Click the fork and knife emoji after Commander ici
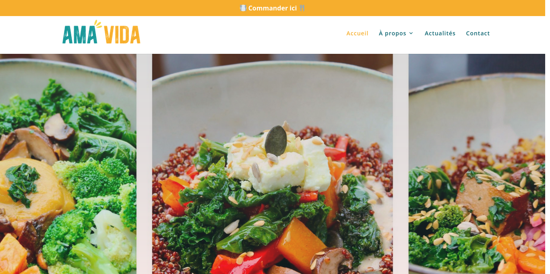The image size is (550, 274). pos(302,8)
